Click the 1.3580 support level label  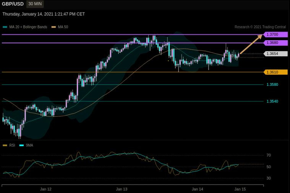pyautogui.click(x=272, y=85)
